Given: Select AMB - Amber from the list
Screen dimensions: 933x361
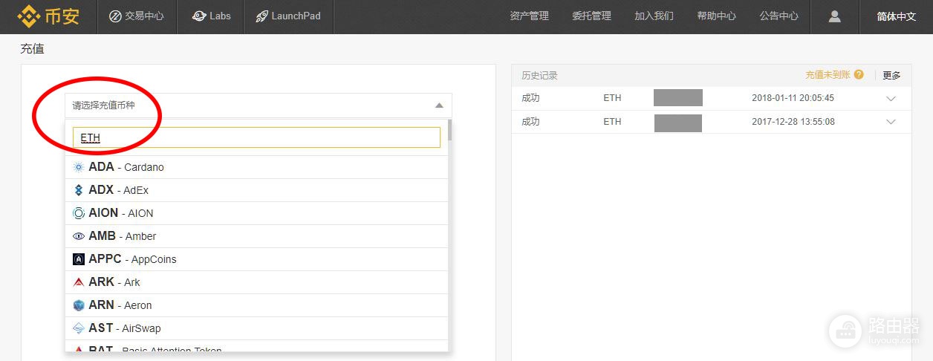Looking at the screenshot, I should coord(257,236).
